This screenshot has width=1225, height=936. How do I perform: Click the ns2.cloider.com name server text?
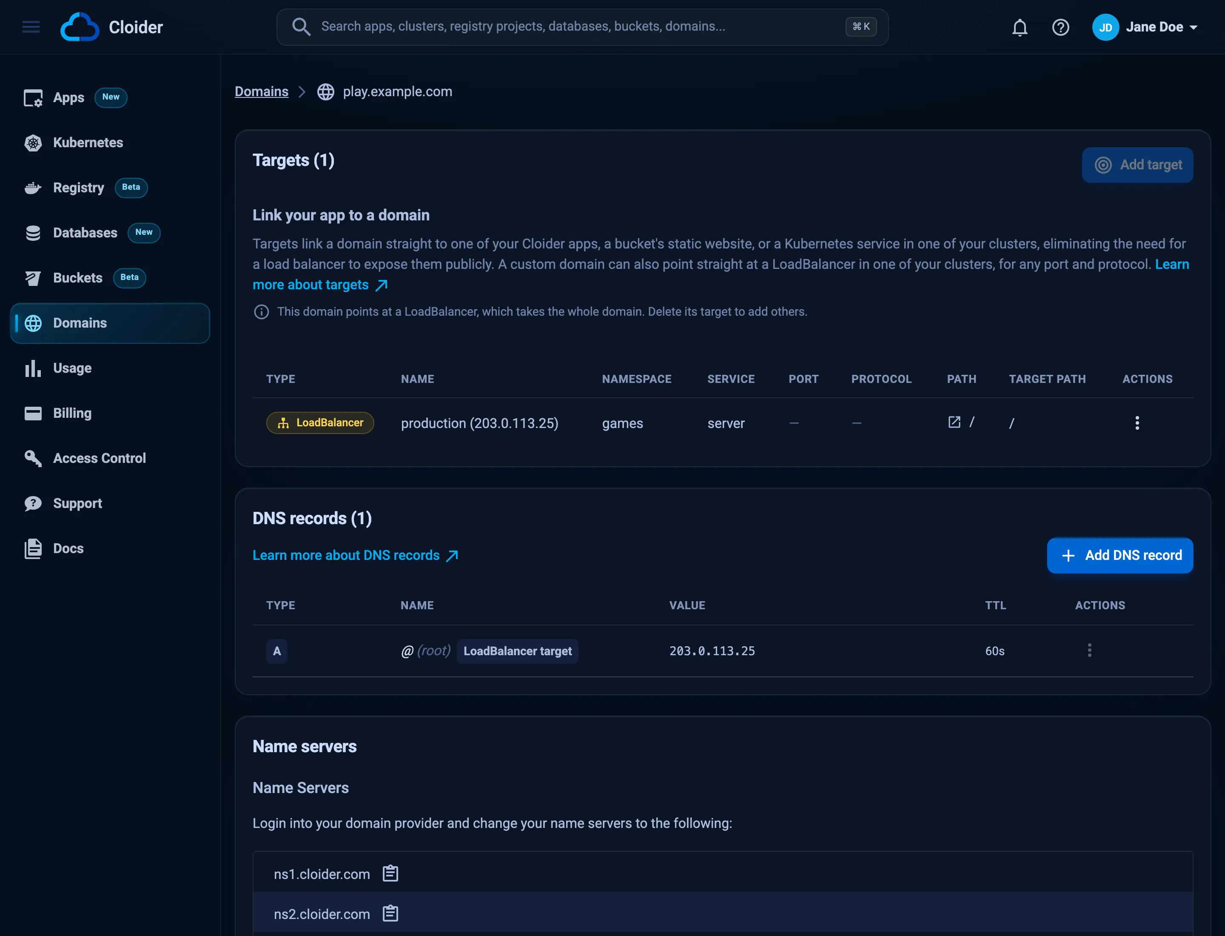pos(322,914)
